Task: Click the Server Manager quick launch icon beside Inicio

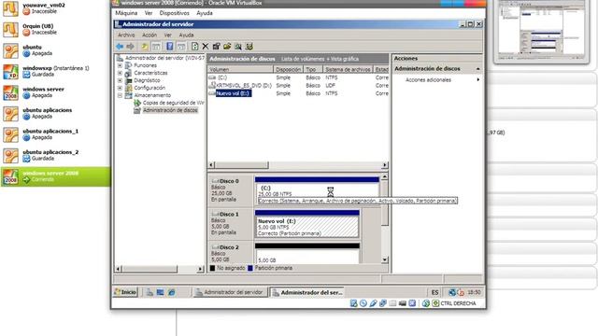Action: 149,292
